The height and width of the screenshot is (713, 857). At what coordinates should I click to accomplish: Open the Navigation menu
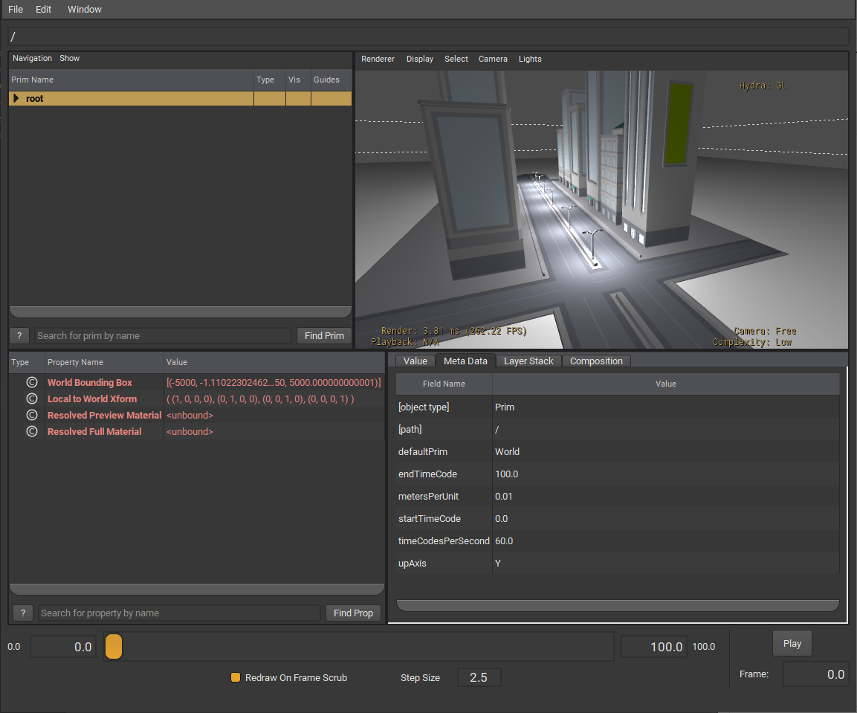coord(32,58)
